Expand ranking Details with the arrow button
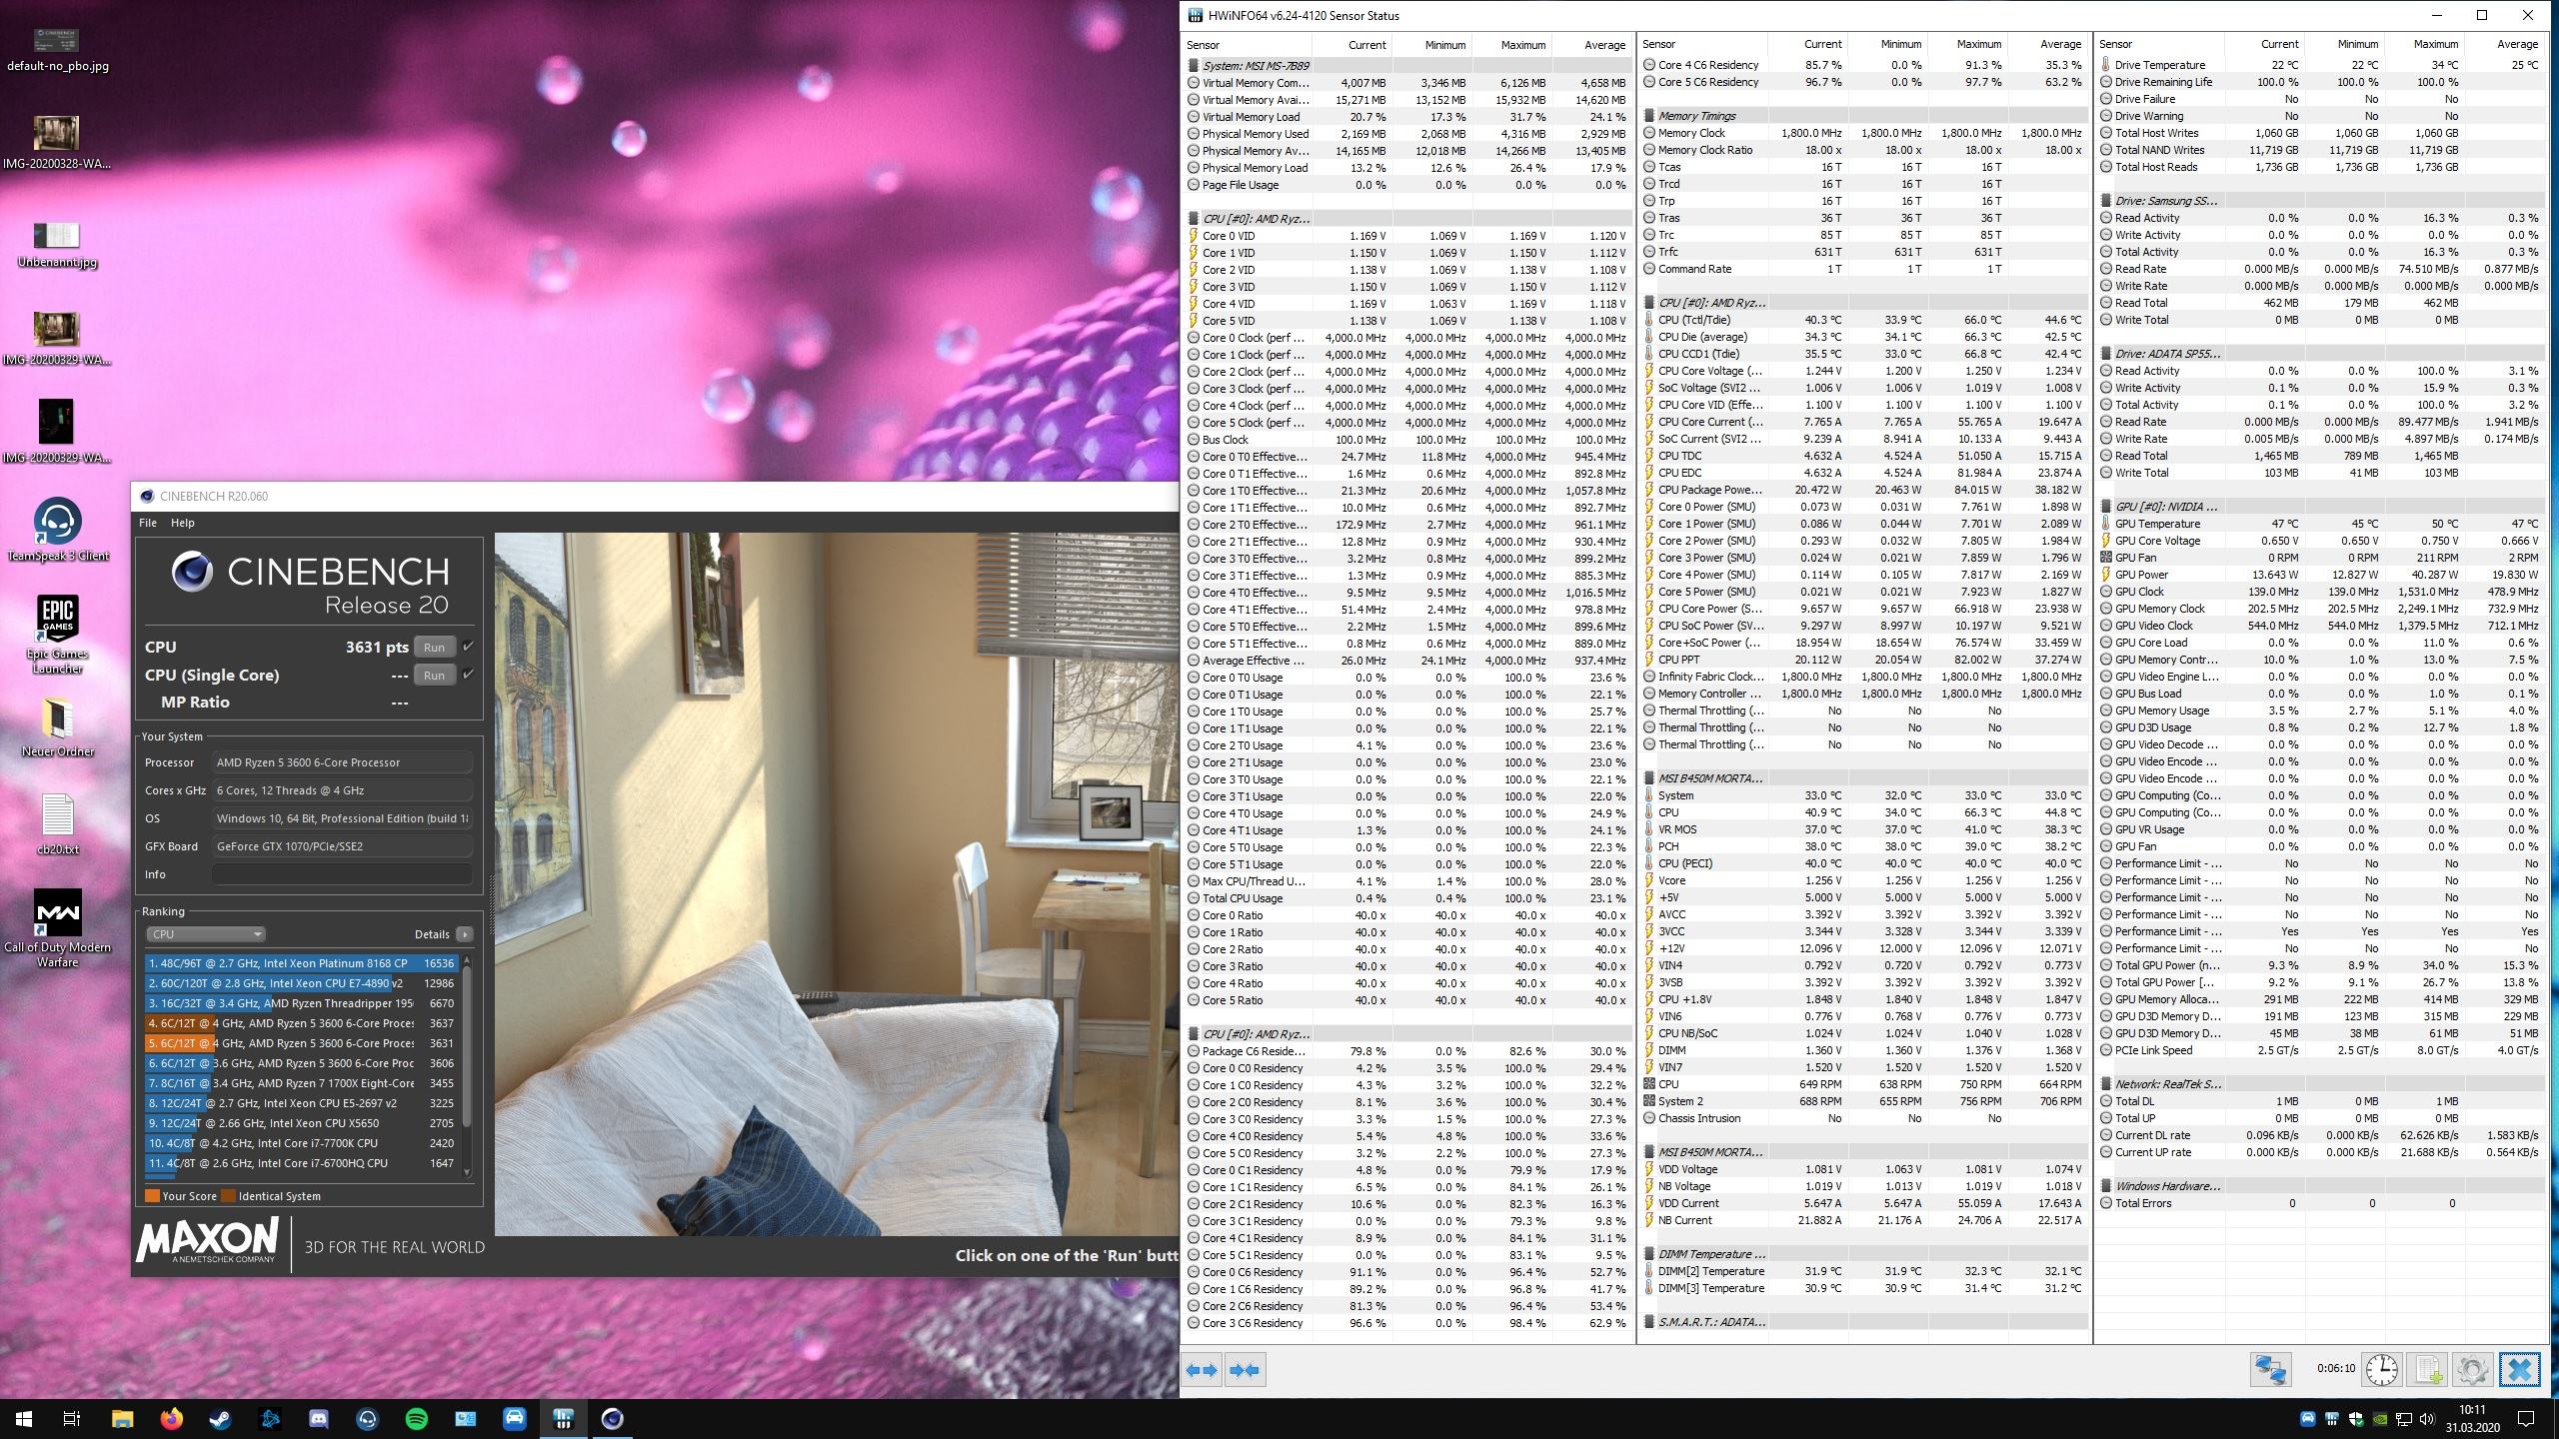The width and height of the screenshot is (2559, 1439). pyautogui.click(x=464, y=934)
